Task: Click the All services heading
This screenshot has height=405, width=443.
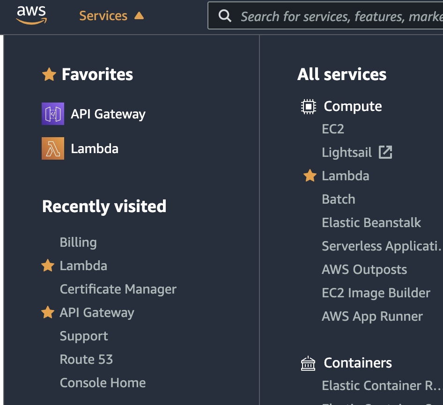Action: coord(342,74)
